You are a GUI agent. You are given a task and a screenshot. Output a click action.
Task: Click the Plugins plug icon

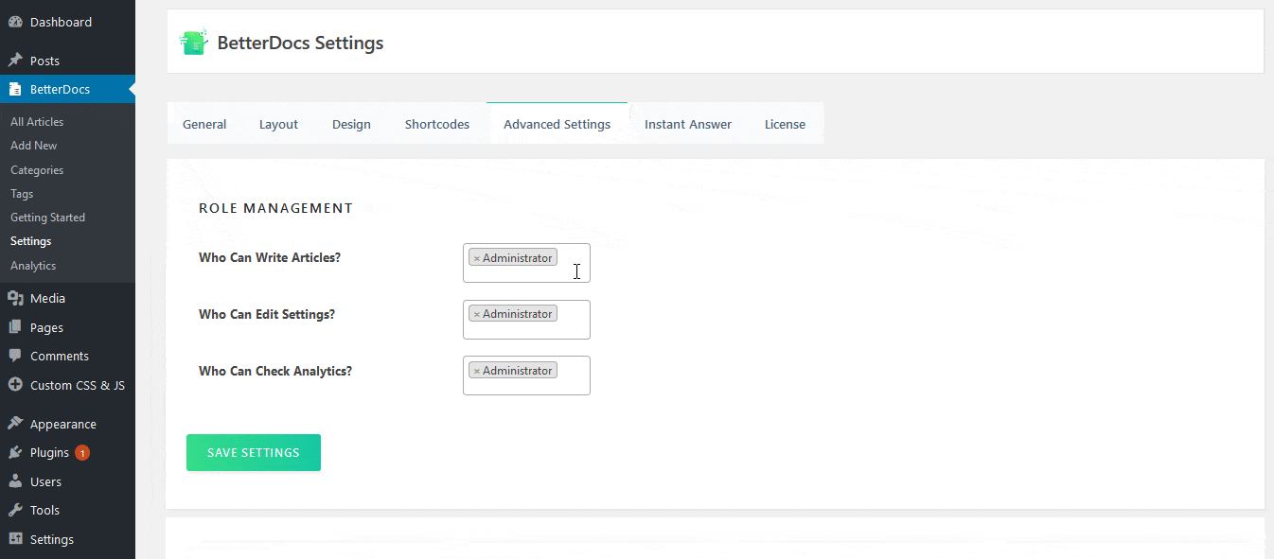[x=15, y=453]
